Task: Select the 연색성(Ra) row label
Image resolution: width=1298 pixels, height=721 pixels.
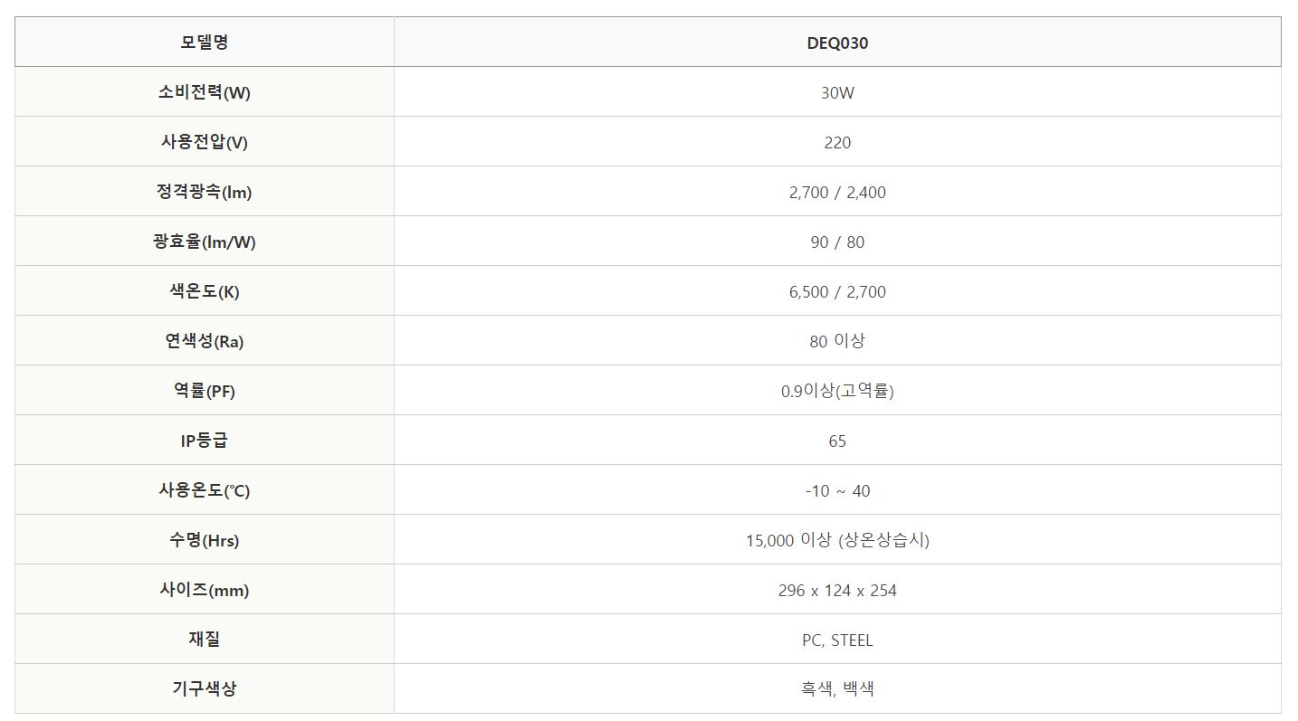Action: (x=205, y=341)
